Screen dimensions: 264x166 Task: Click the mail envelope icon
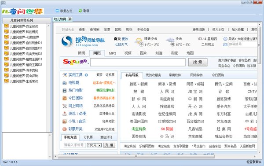(225, 44)
